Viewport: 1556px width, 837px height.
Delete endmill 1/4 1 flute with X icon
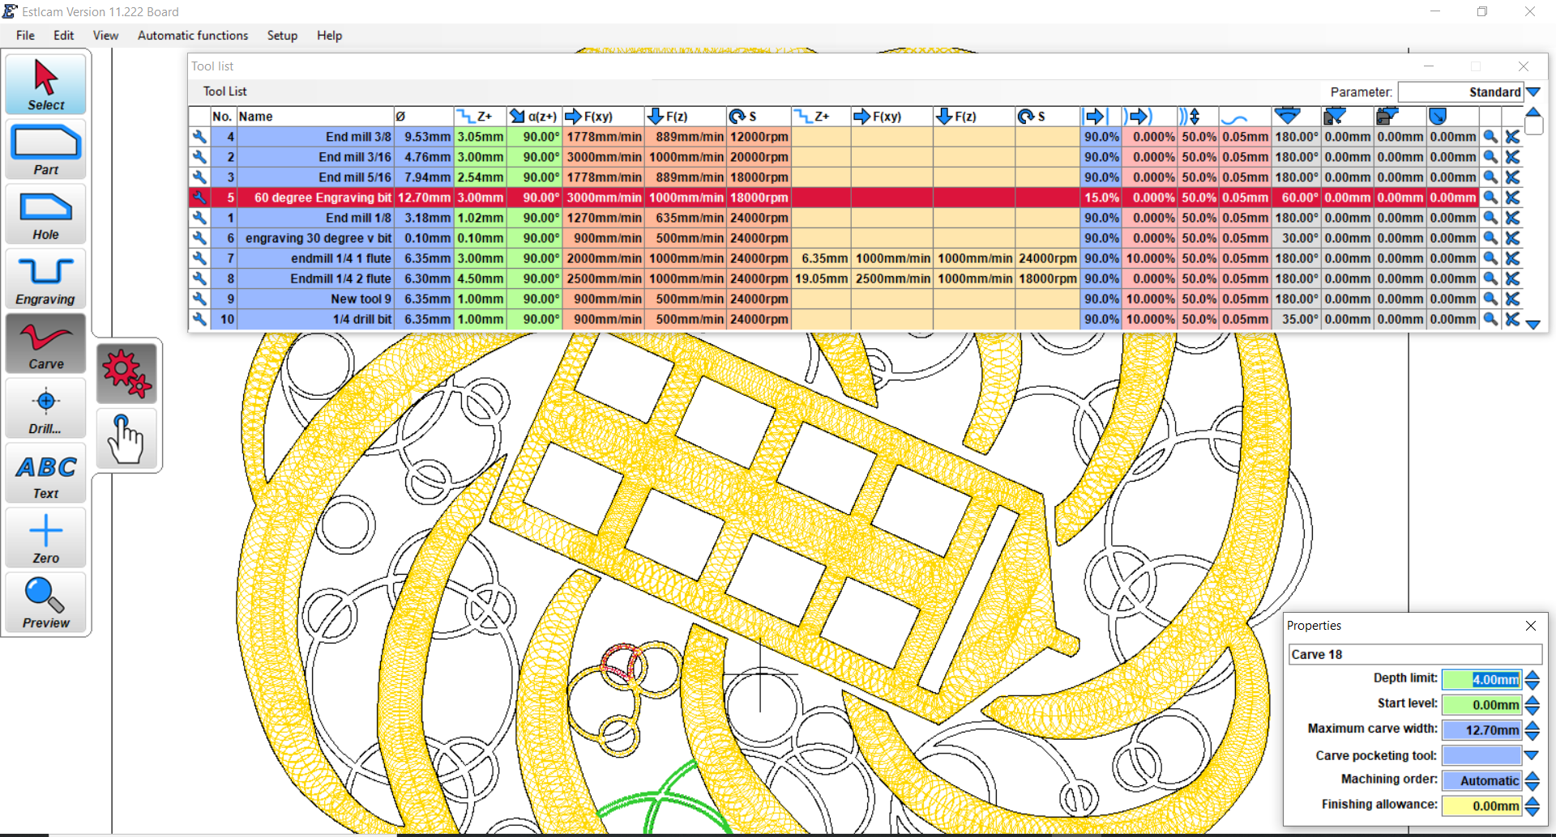pyautogui.click(x=1512, y=258)
